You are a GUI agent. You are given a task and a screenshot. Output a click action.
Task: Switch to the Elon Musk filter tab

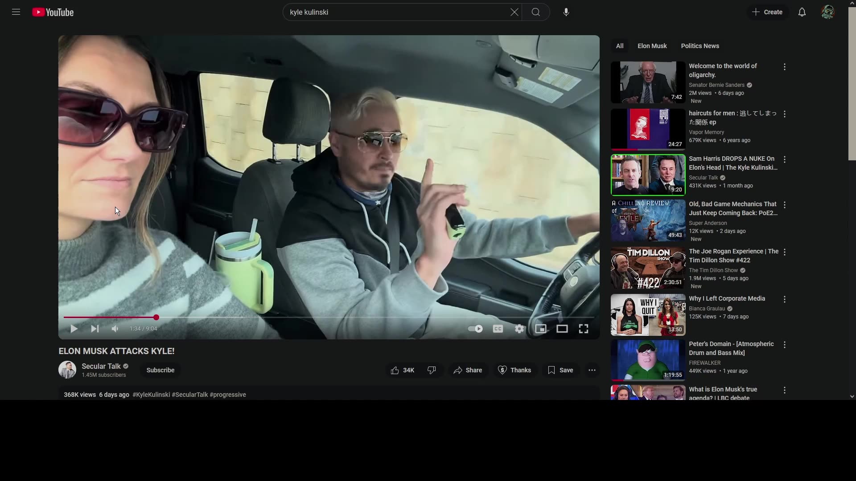(652, 45)
